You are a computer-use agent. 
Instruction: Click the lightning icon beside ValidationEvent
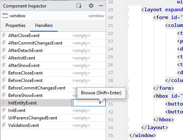pos(4,125)
